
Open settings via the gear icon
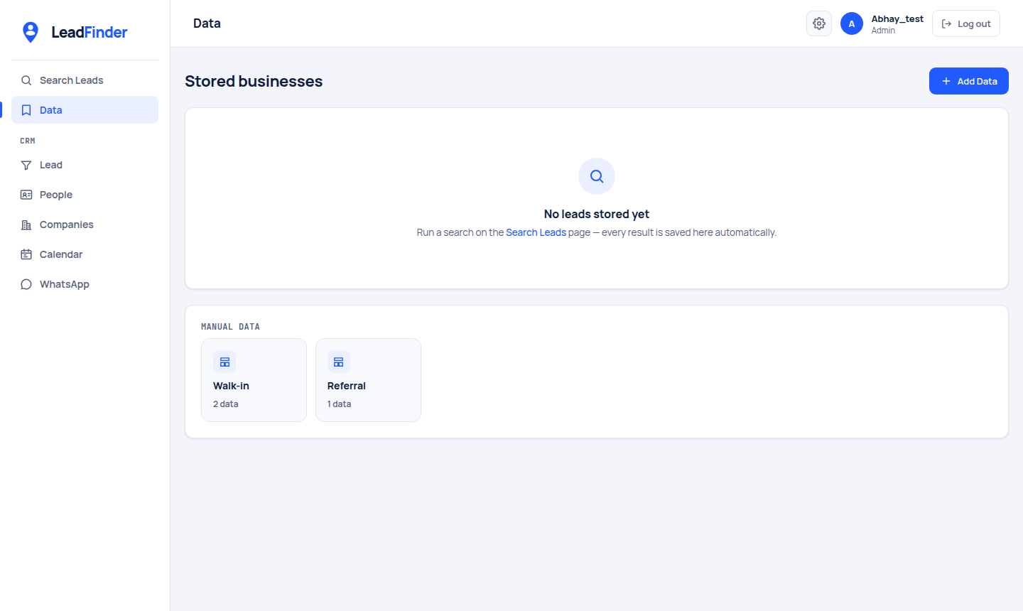click(819, 23)
